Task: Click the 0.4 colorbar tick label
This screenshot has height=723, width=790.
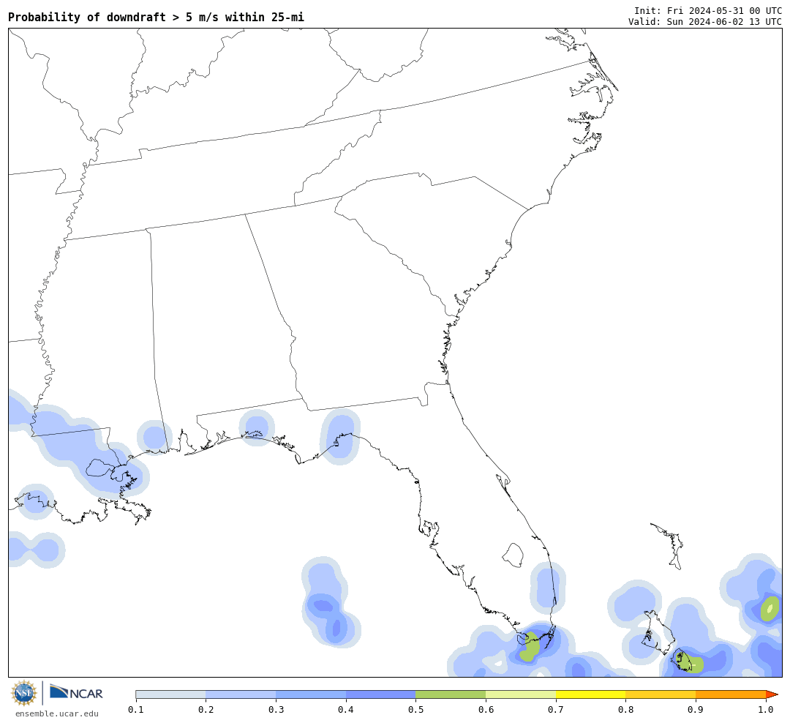Action: coord(345,709)
